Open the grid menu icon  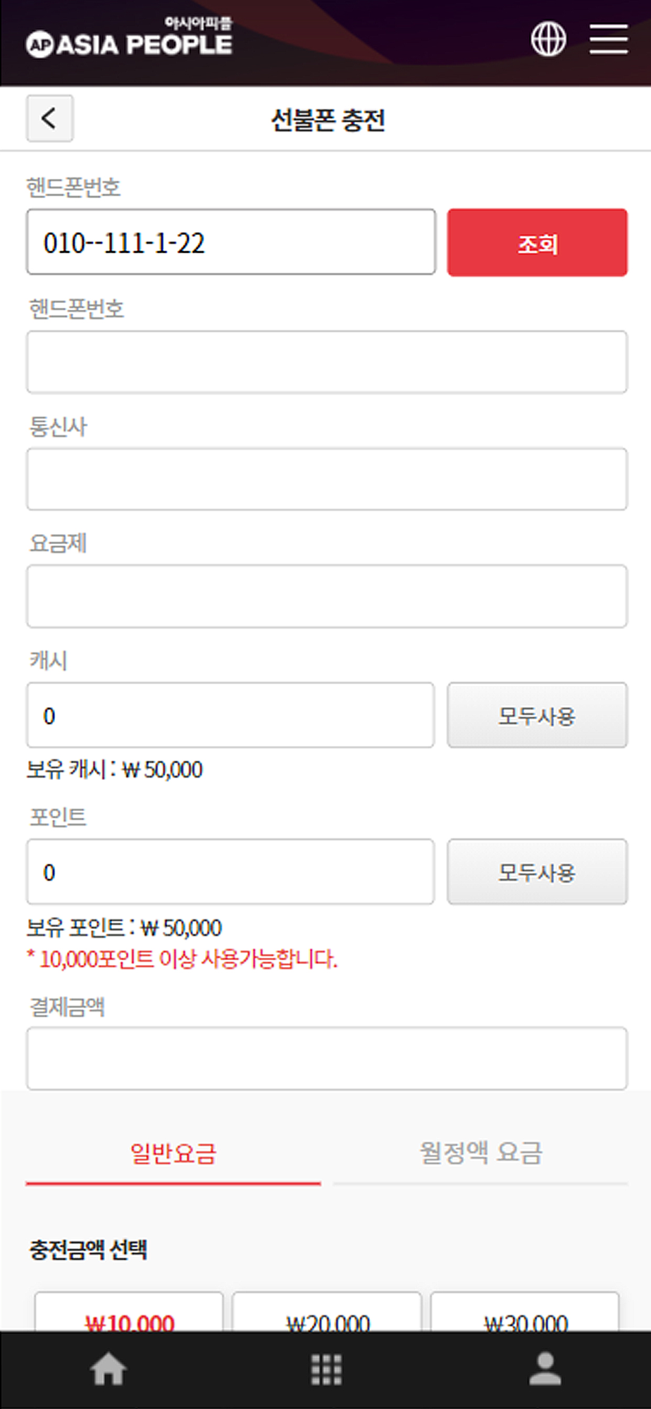click(326, 1370)
